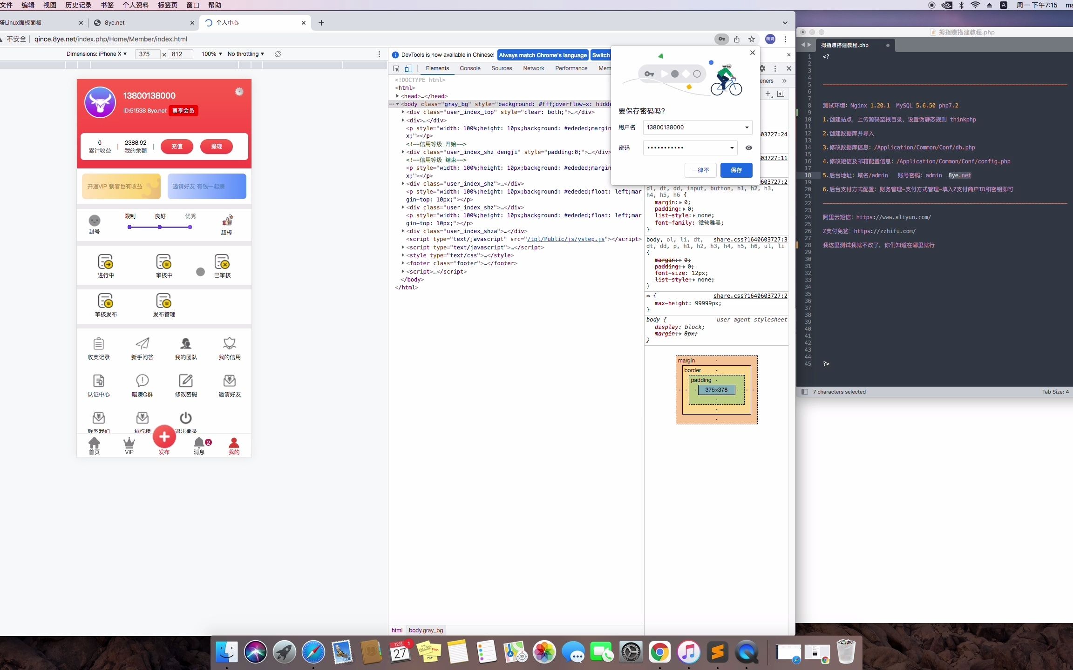The image size is (1073, 670).
Task: Go to 首页 in bottom navigation
Action: (94, 446)
